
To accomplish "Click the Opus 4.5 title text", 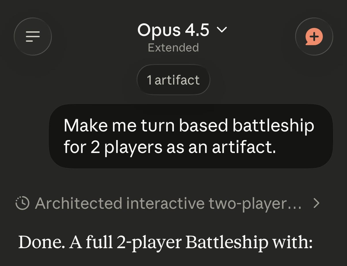I will 173,30.
